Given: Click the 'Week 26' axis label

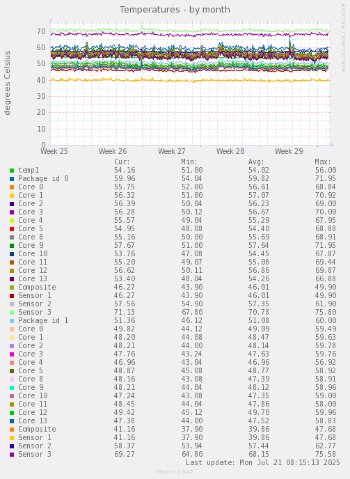Looking at the screenshot, I should point(113,151).
